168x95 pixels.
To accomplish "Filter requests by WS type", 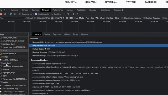I will pos(97,18).
